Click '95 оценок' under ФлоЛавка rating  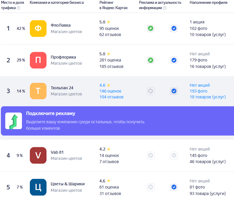pyautogui.click(x=109, y=28)
